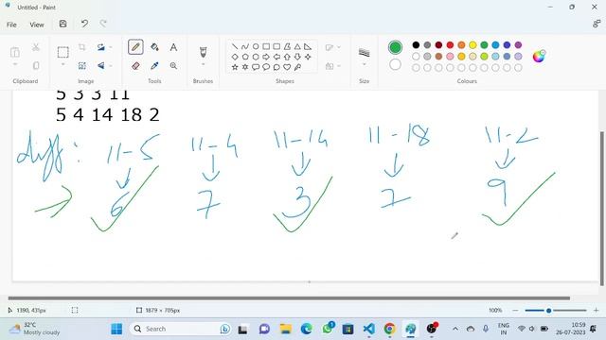Undo the last drawing action

pyautogui.click(x=84, y=24)
